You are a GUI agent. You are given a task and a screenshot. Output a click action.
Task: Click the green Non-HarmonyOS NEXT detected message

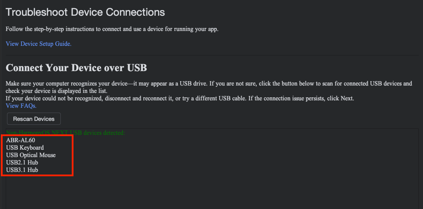(66, 132)
